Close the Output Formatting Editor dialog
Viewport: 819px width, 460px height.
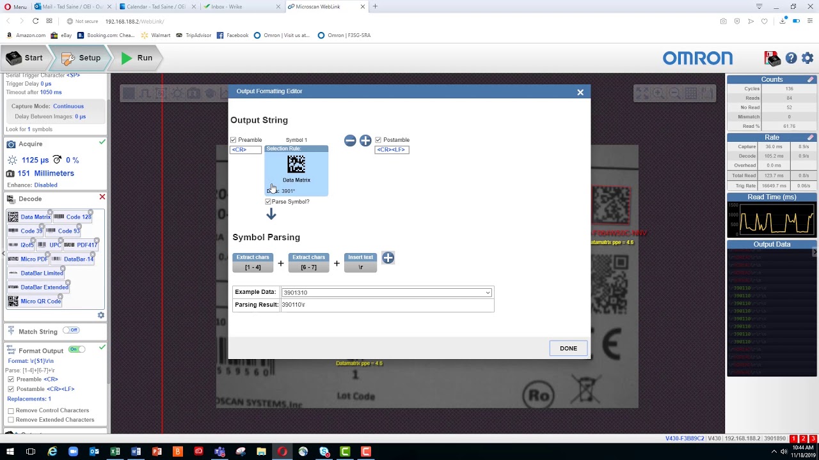580,92
